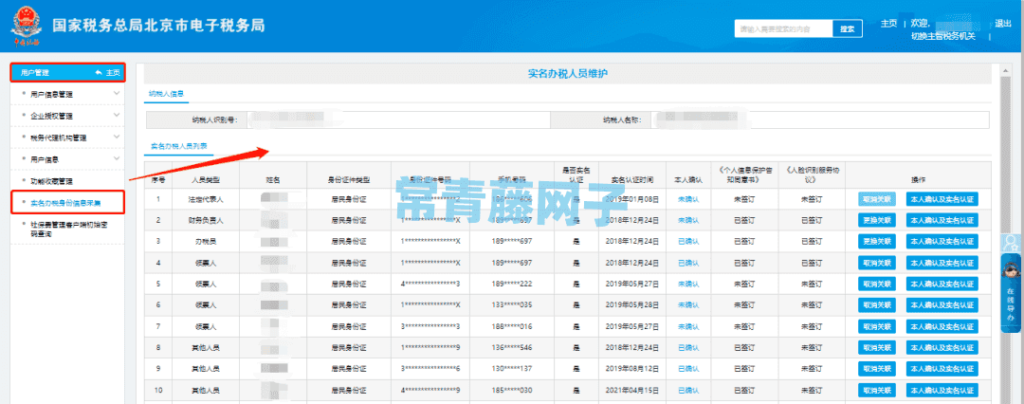Click 本人确认及实名认证 for row 4
This screenshot has height=404, width=1024.
coord(942,263)
